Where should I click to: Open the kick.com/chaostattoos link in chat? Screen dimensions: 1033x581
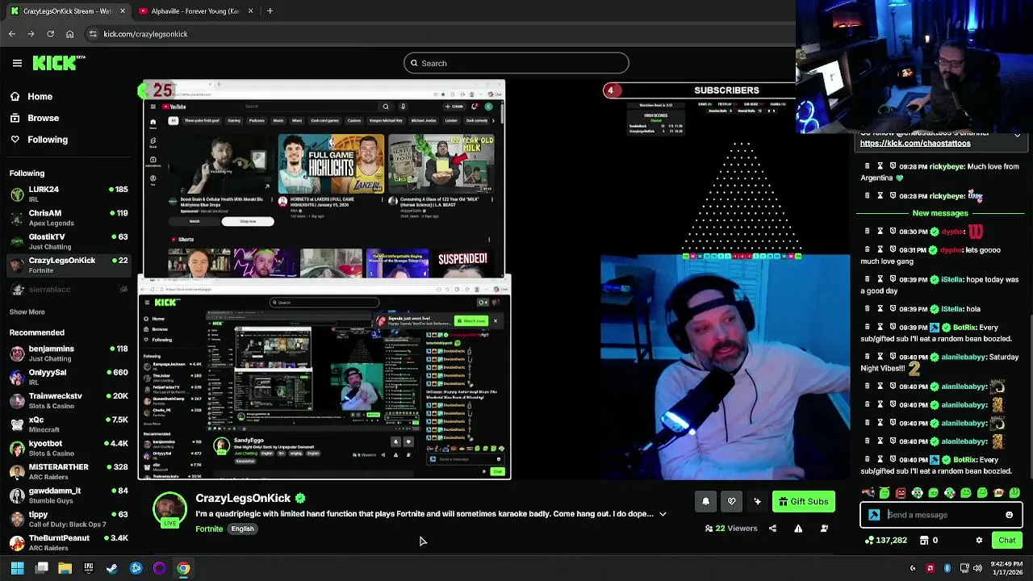[x=915, y=144]
